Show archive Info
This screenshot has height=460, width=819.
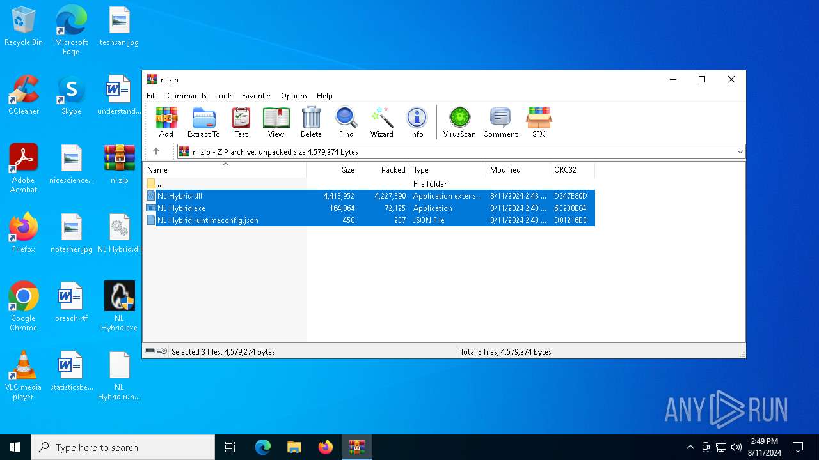[x=417, y=122]
